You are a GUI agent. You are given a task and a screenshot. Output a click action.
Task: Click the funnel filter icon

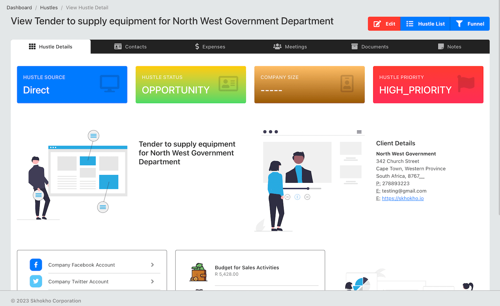tap(459, 24)
